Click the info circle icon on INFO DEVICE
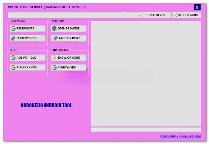209x144 pixels. (x=145, y=15)
